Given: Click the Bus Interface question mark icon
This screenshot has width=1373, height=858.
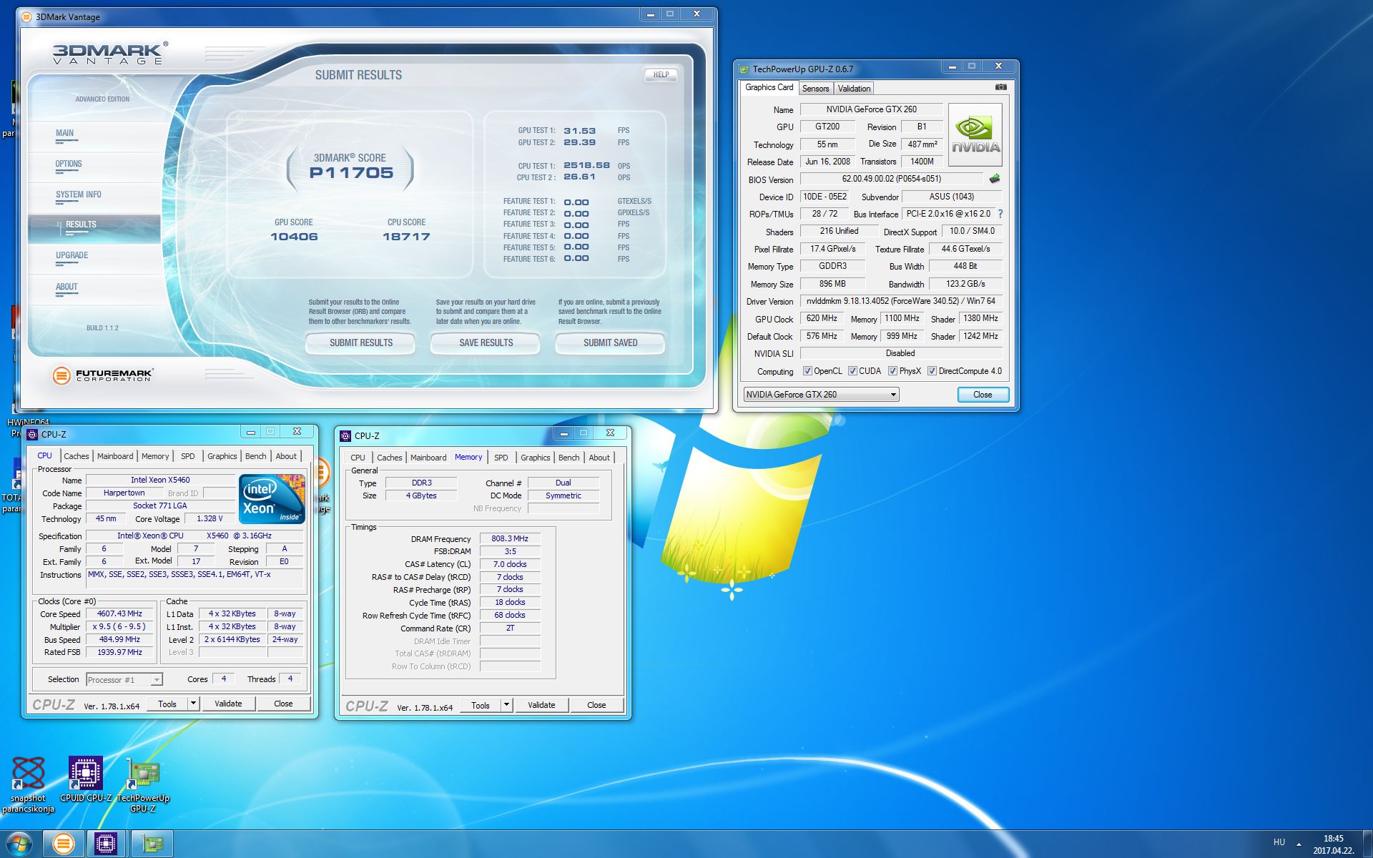Looking at the screenshot, I should click(1000, 214).
